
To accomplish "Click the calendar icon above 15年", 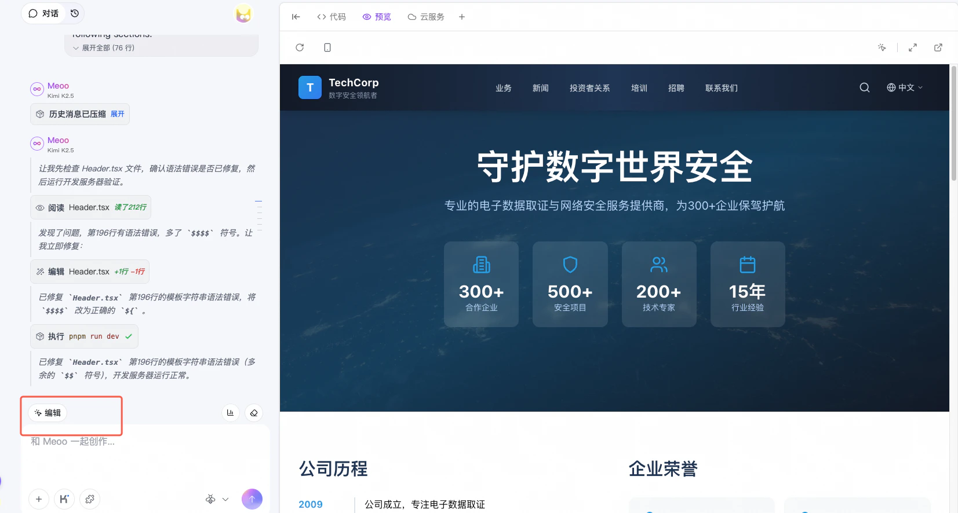I will point(748,265).
